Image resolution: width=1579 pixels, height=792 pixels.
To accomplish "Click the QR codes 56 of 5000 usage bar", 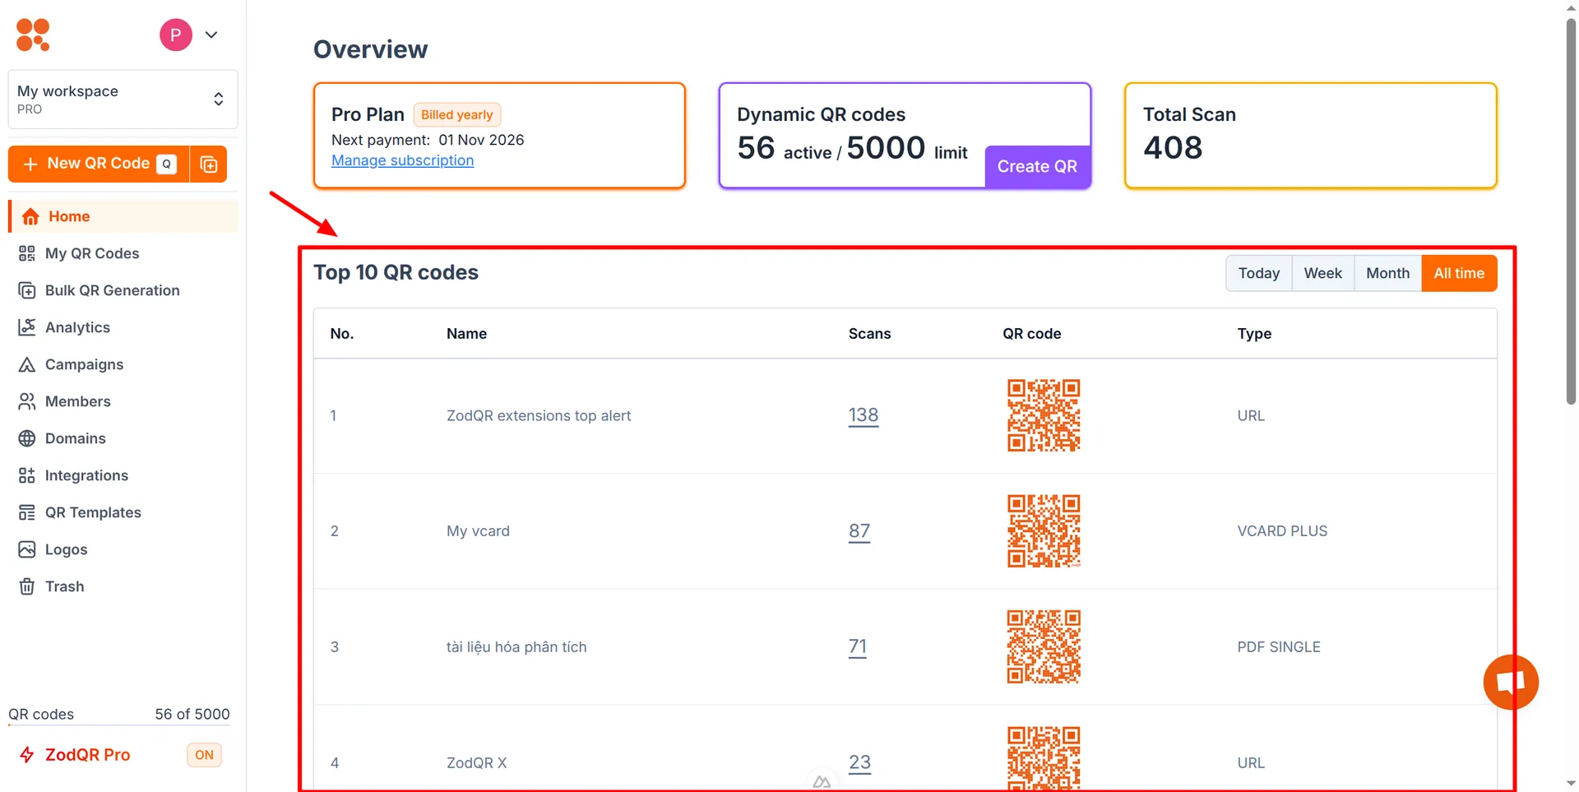I will pyautogui.click(x=119, y=725).
